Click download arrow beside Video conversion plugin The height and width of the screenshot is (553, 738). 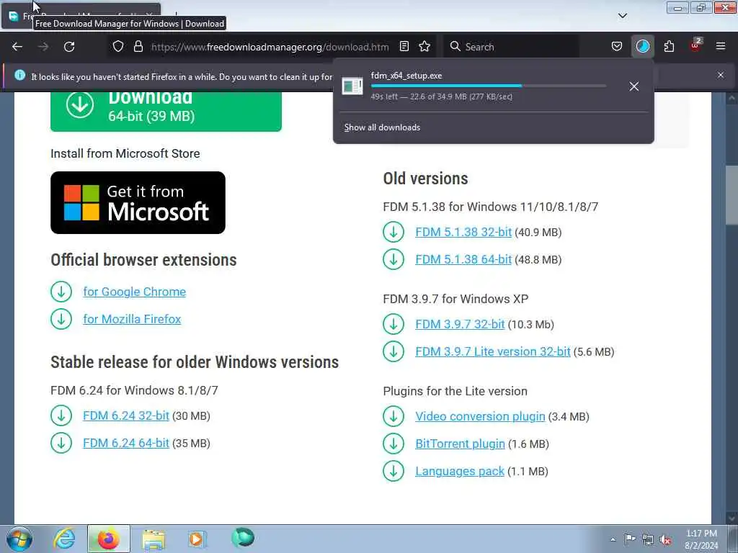click(x=394, y=417)
